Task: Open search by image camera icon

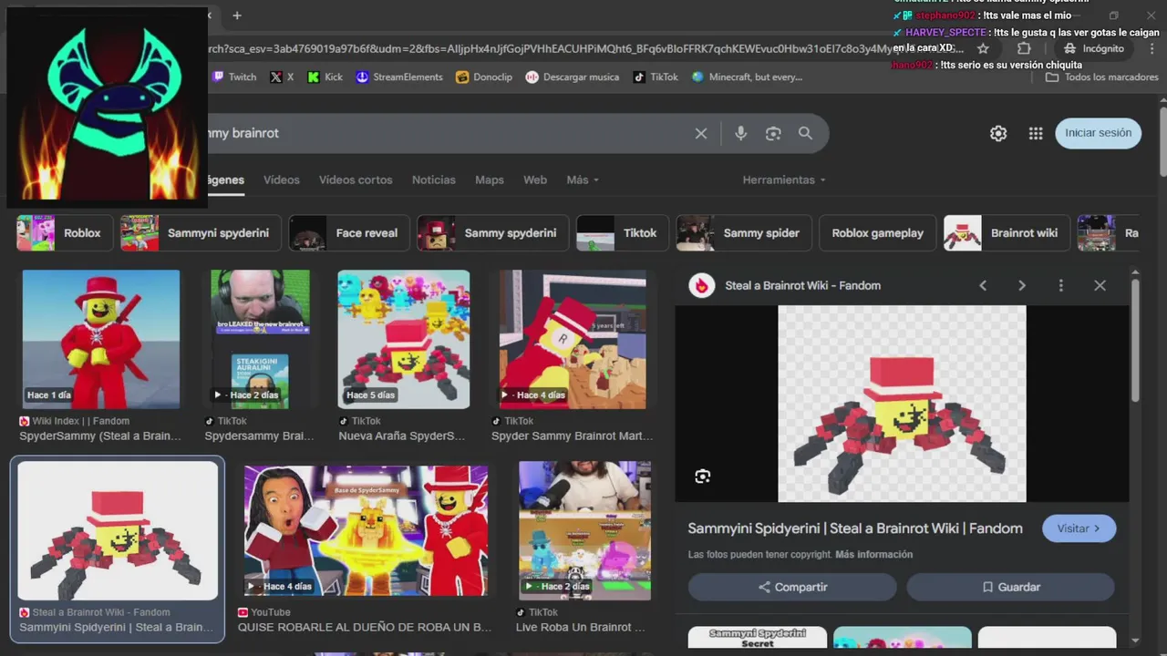Action: click(773, 133)
